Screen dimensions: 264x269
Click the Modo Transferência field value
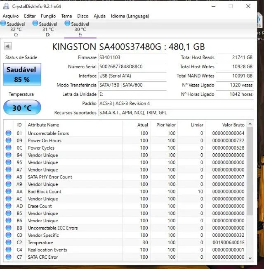coord(132,85)
